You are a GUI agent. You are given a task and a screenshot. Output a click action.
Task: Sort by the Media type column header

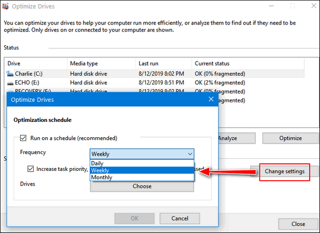tap(101, 64)
